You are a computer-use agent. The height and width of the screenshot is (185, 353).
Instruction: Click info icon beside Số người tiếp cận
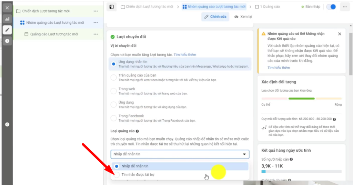click(291, 160)
